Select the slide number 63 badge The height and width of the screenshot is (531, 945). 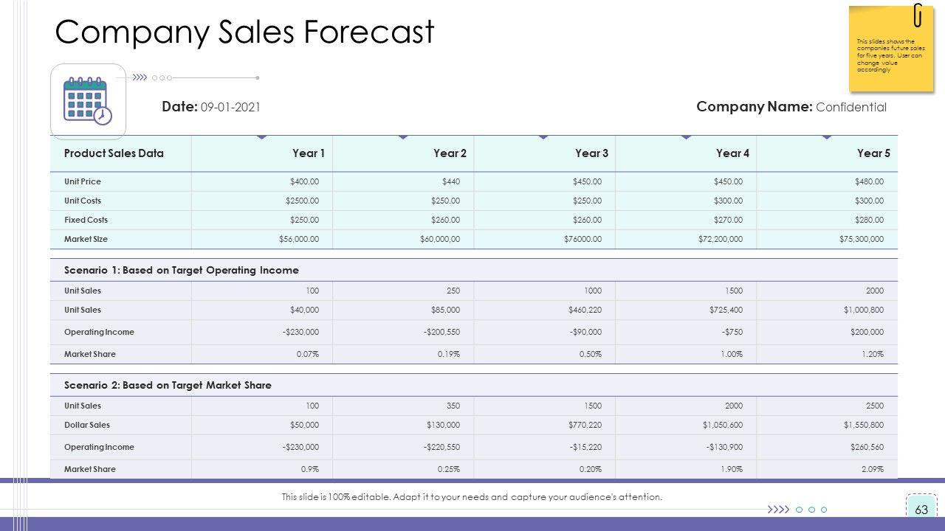[x=921, y=510]
